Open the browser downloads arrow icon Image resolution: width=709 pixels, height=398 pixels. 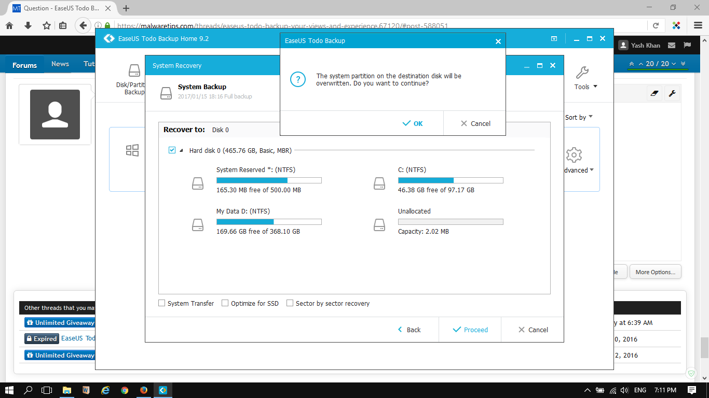point(28,25)
